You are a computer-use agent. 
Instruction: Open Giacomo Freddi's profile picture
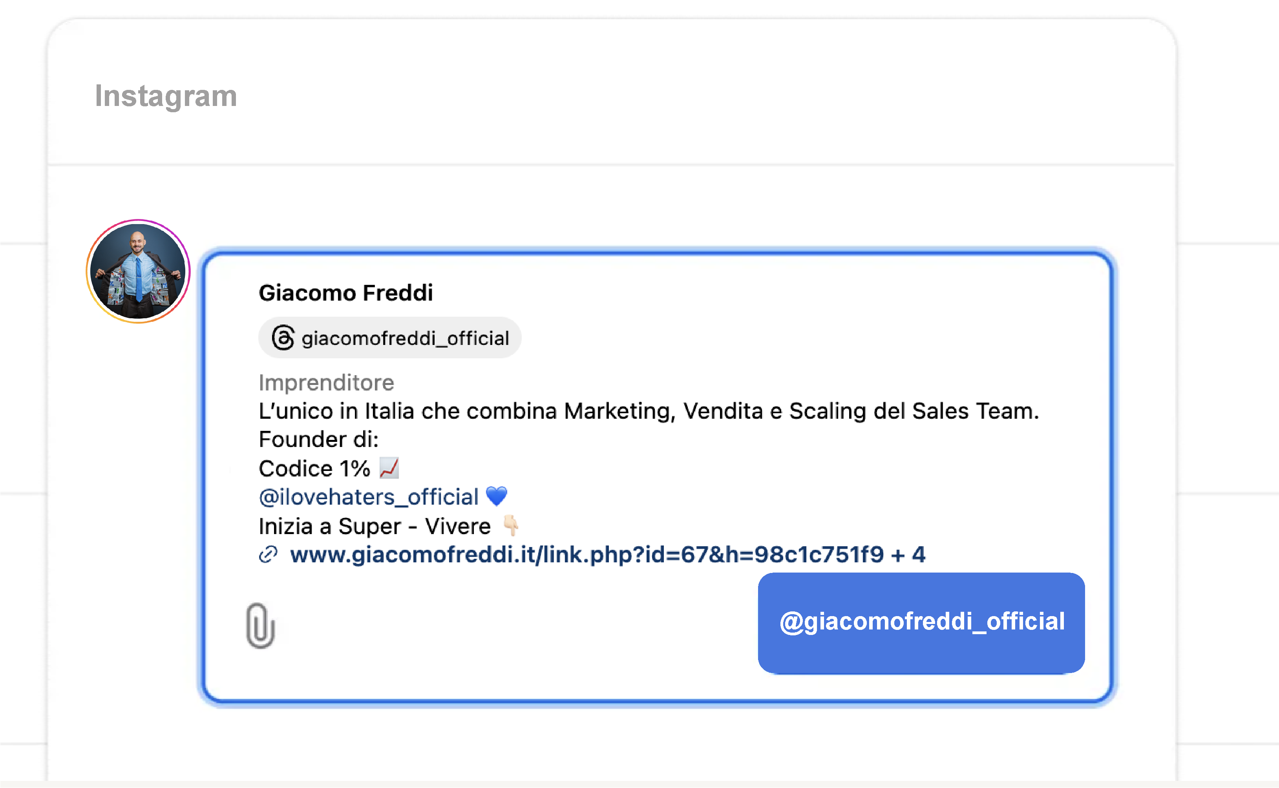138,272
